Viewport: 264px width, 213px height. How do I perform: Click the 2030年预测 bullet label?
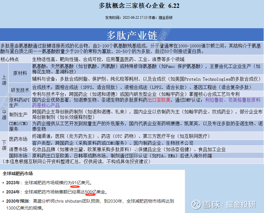[x=18, y=201]
